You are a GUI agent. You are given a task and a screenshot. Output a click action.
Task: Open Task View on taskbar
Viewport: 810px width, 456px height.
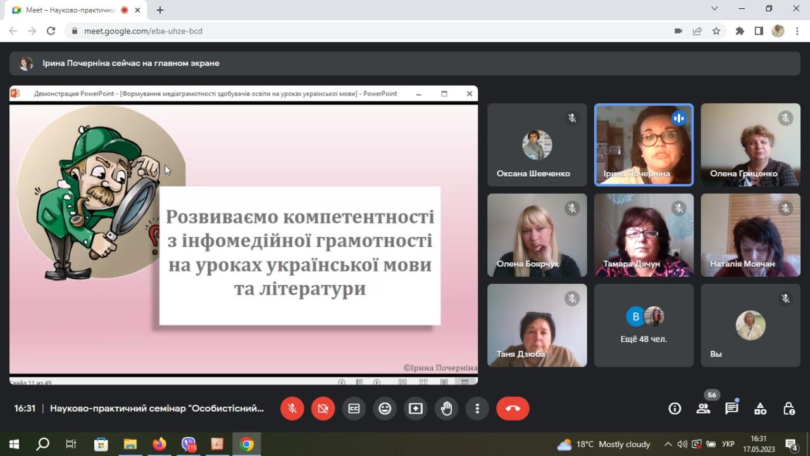point(71,444)
